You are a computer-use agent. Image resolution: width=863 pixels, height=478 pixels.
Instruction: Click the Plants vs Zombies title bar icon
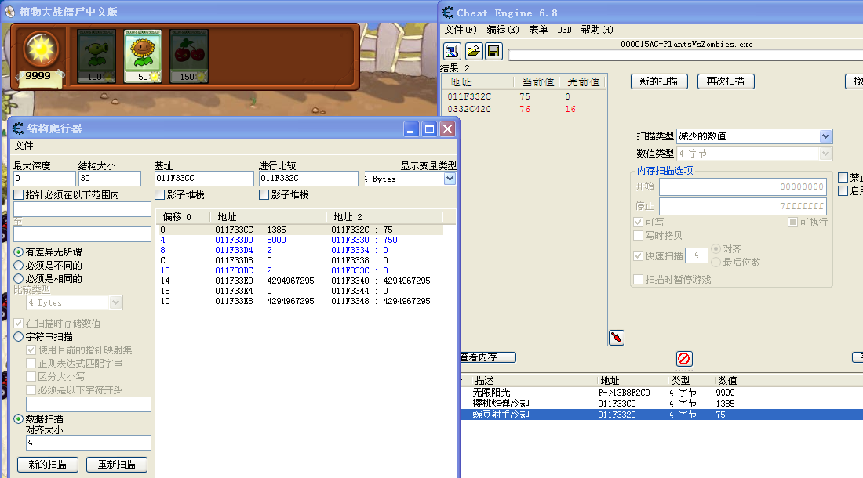10,12
